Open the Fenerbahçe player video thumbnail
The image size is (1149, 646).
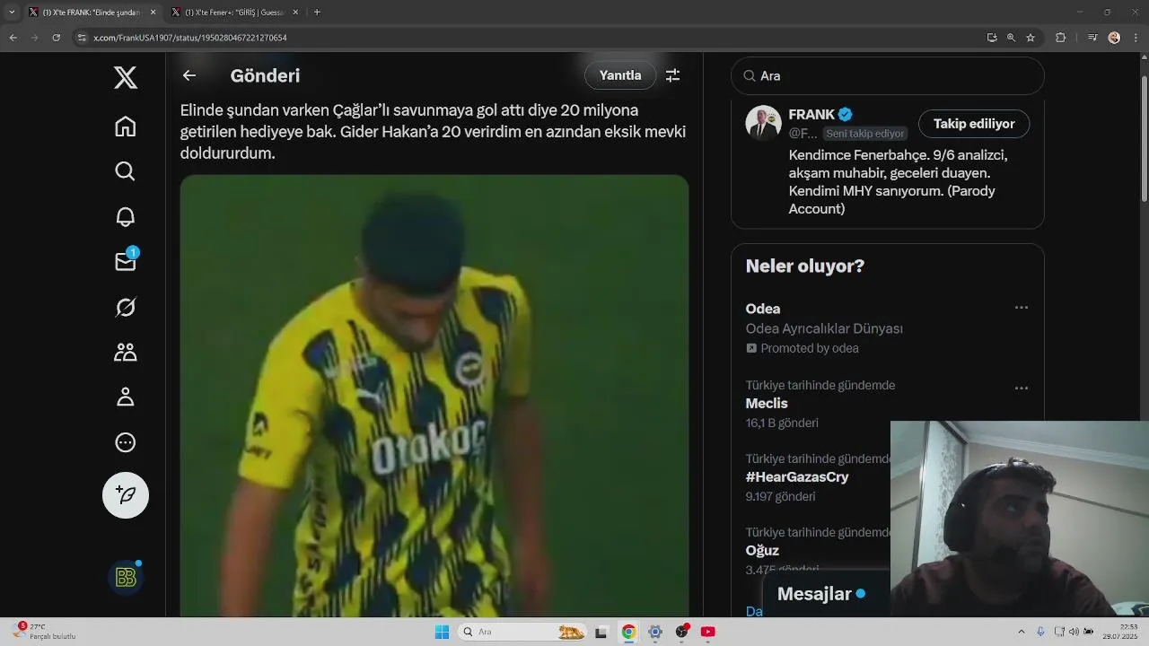(434, 395)
